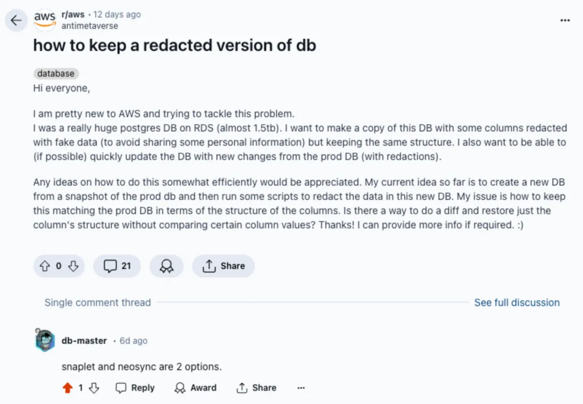Select the database flair tag
Screen dimensions: 583x404
tap(56, 73)
